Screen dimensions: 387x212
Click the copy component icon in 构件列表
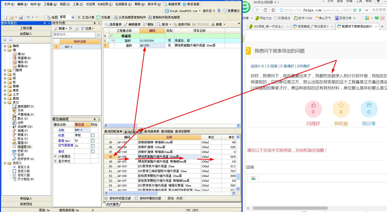pos(77,29)
